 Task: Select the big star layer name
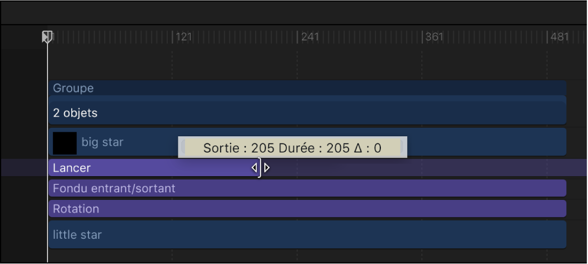tap(103, 142)
